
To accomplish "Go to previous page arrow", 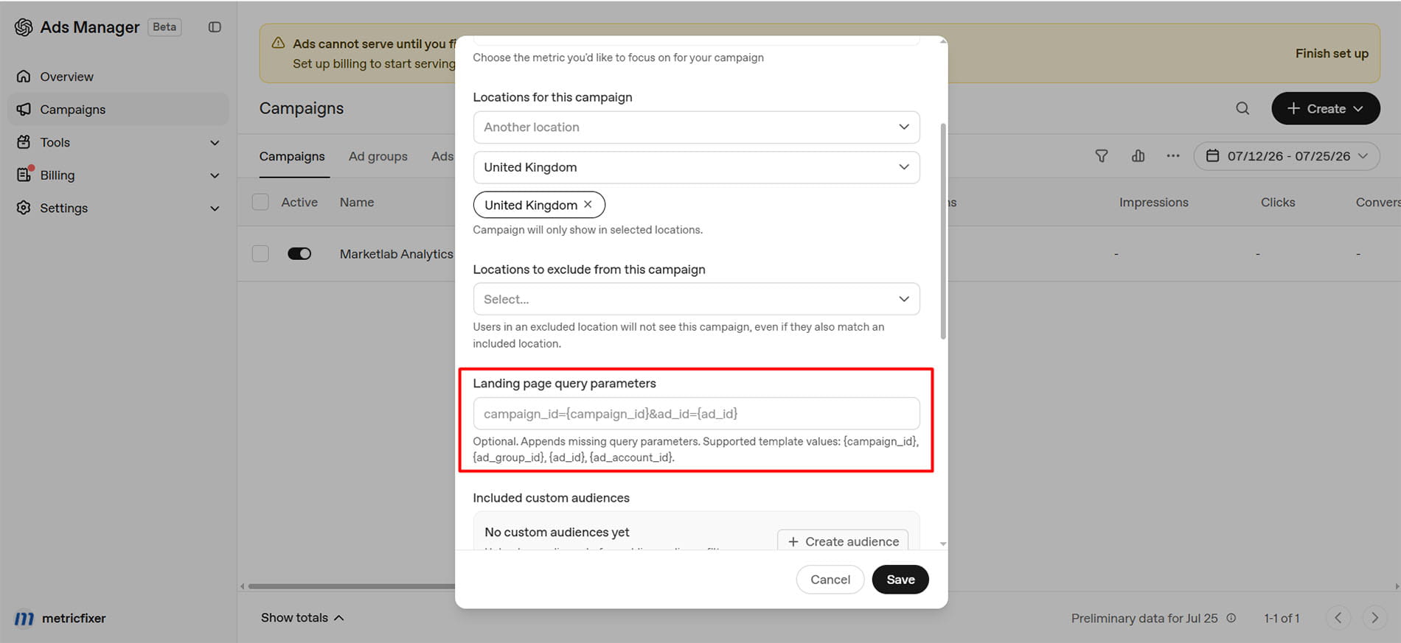I will click(x=1338, y=618).
